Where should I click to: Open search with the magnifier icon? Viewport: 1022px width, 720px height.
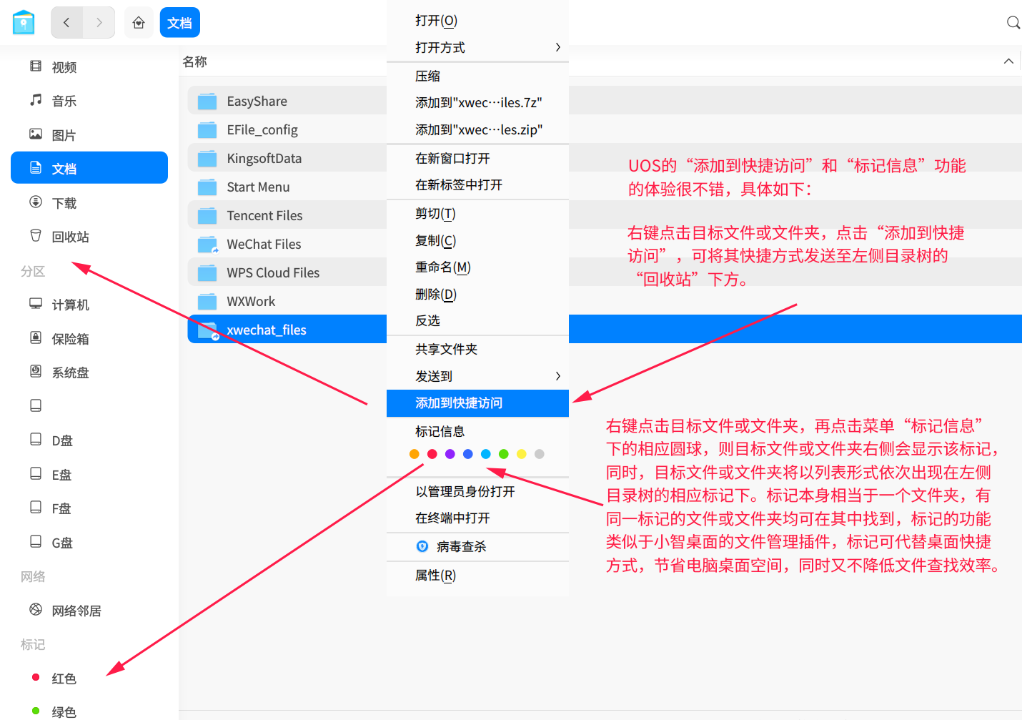(x=1013, y=23)
